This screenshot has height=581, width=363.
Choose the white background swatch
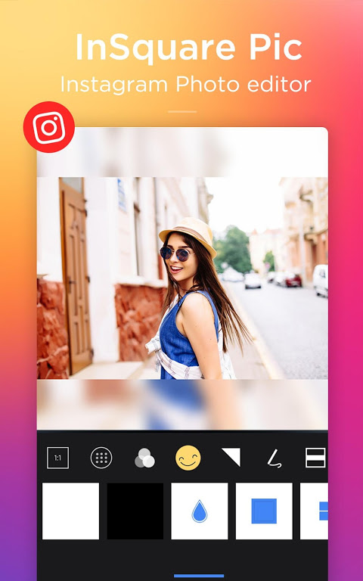pyautogui.click(x=71, y=511)
